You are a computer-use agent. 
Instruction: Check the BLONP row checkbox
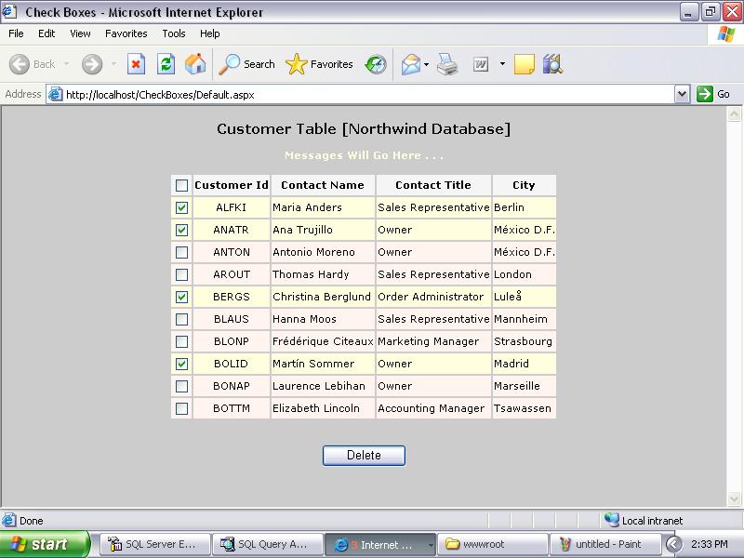click(181, 341)
